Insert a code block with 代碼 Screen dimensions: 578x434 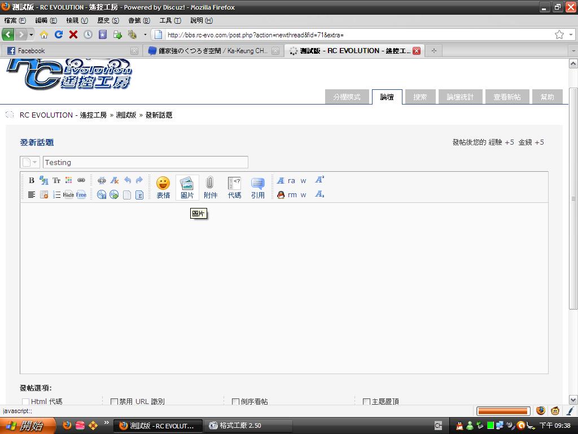click(x=234, y=188)
